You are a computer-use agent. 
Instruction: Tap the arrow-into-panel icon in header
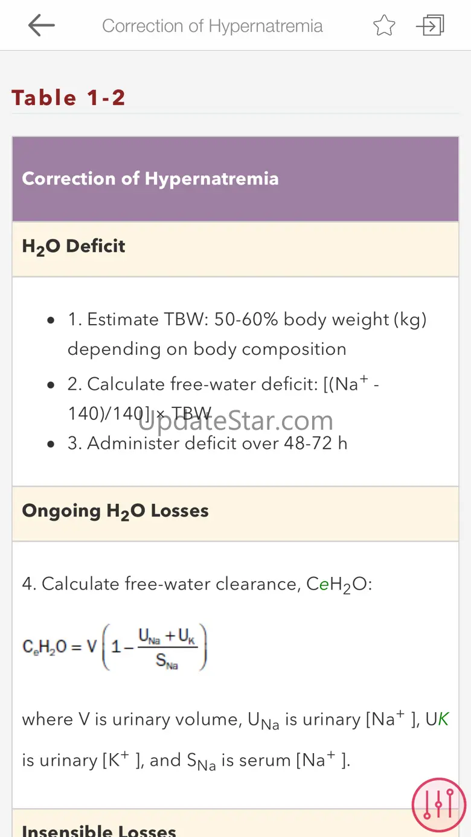(x=430, y=25)
